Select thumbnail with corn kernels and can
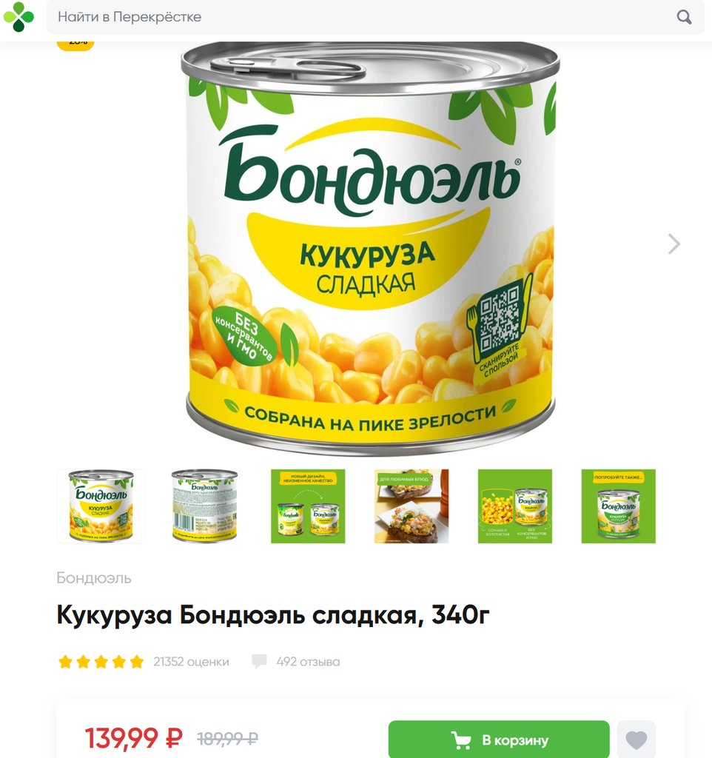 515,506
